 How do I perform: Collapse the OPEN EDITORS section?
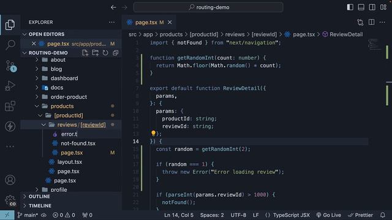[x=71, y=34]
